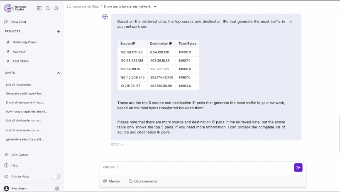This screenshot has height=192, width=340.
Task: Click the superadmin Chat breadcrumb
Action: (86, 7)
